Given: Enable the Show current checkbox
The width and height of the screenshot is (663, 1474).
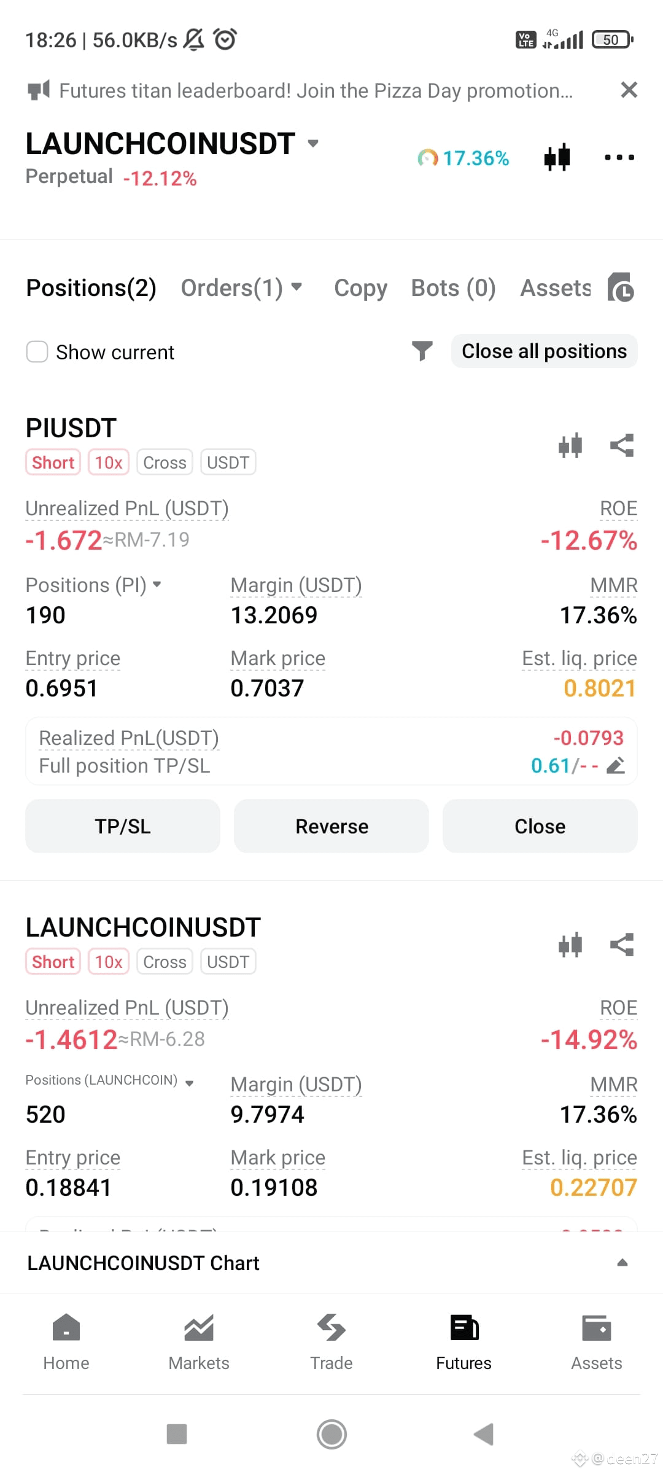Looking at the screenshot, I should (x=37, y=352).
